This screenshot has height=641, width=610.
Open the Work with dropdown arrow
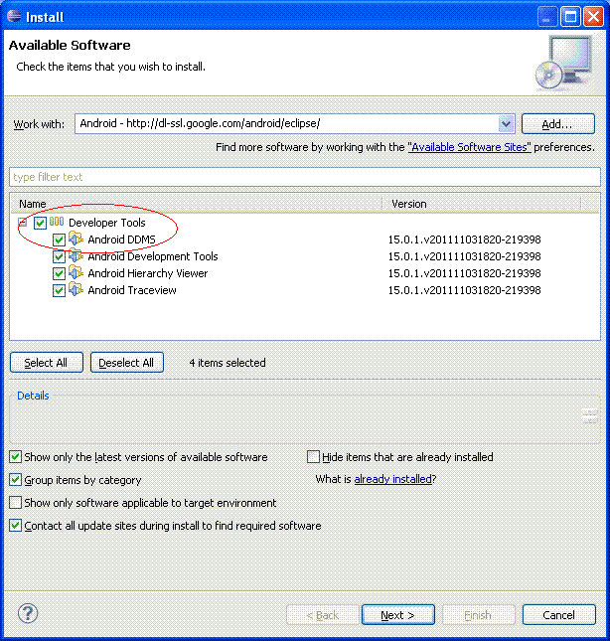[506, 123]
